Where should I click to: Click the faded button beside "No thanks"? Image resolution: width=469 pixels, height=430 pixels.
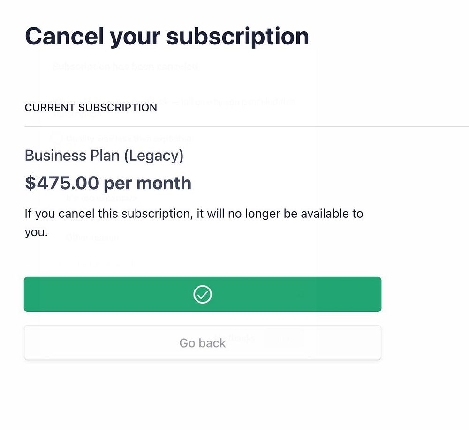[x=283, y=339]
